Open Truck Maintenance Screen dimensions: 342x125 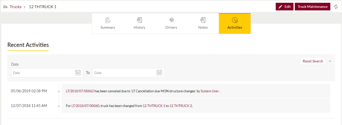click(x=313, y=7)
